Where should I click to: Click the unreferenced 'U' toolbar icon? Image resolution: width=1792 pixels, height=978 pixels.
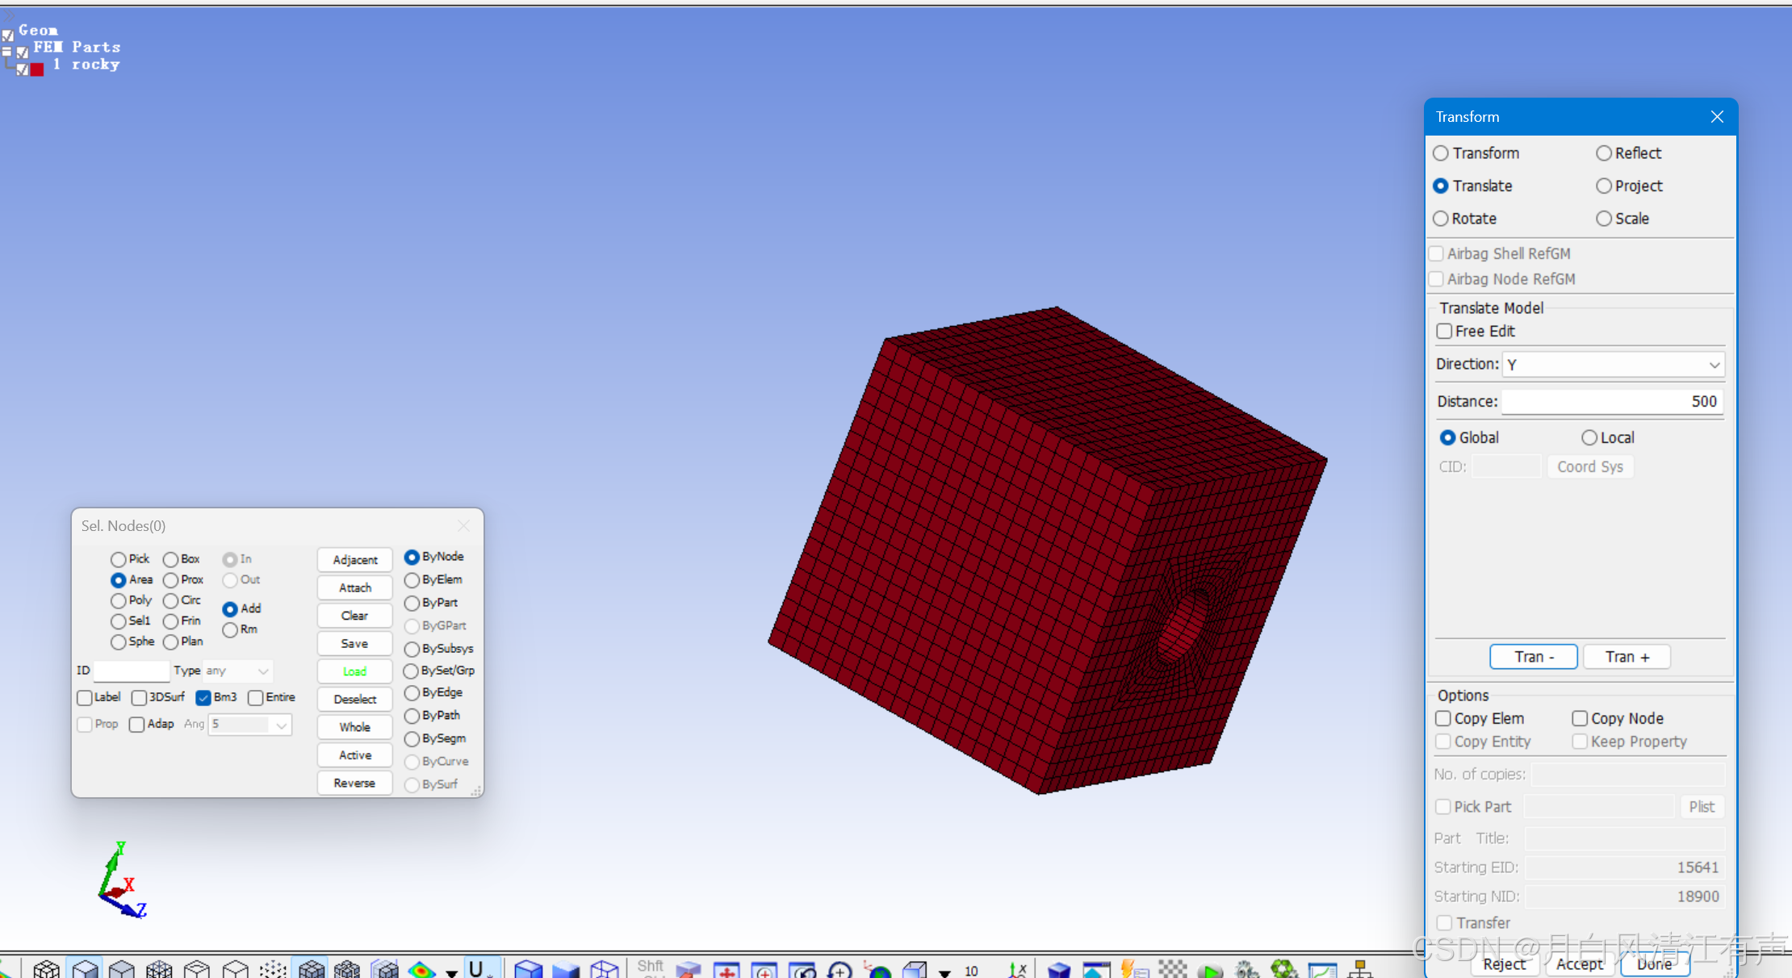click(476, 969)
